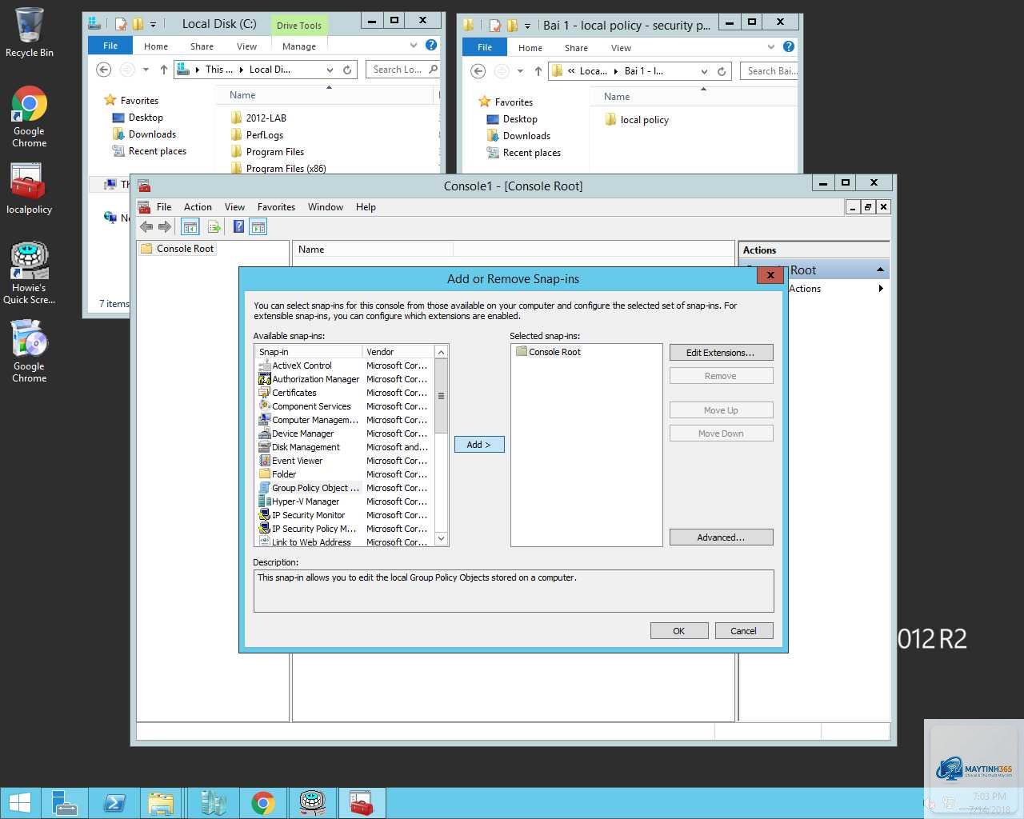Open the Recycle Bin desktop icon
Screen dimensions: 1024x819
click(x=30, y=33)
